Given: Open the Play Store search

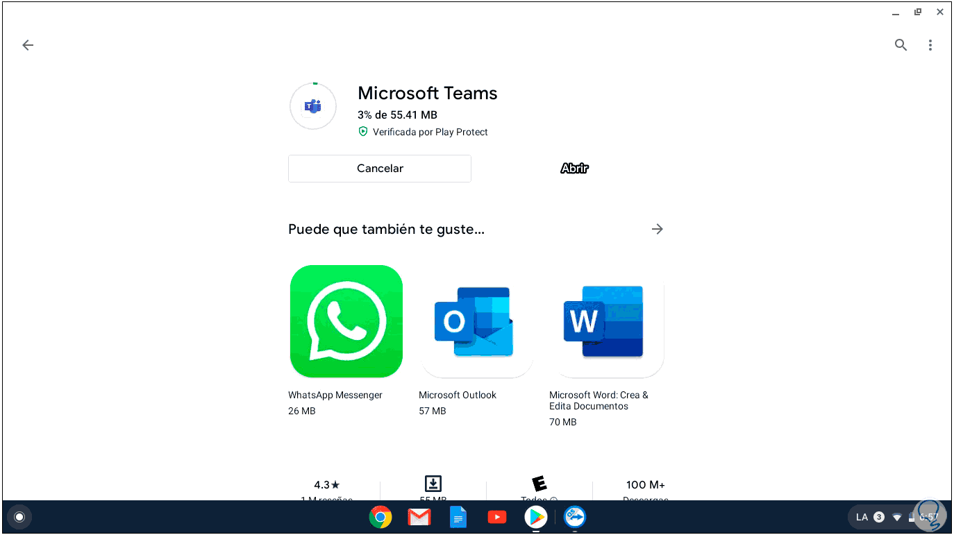Looking at the screenshot, I should tap(901, 45).
